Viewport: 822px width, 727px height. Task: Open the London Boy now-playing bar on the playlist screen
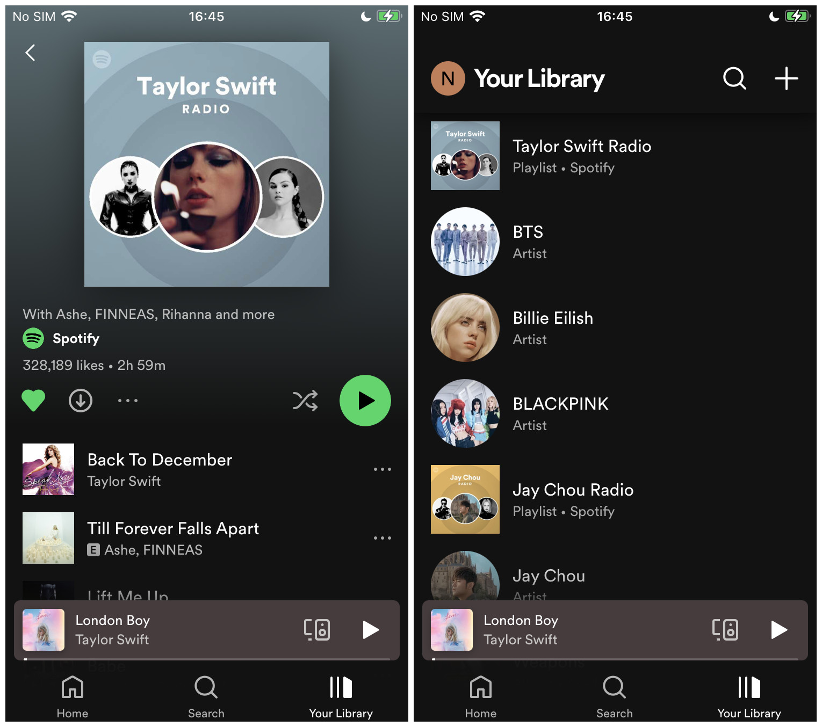point(207,630)
